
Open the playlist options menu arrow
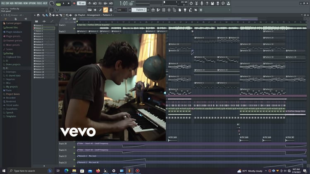(35, 15)
